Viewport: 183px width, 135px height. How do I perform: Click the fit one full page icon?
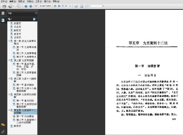pos(82,6)
